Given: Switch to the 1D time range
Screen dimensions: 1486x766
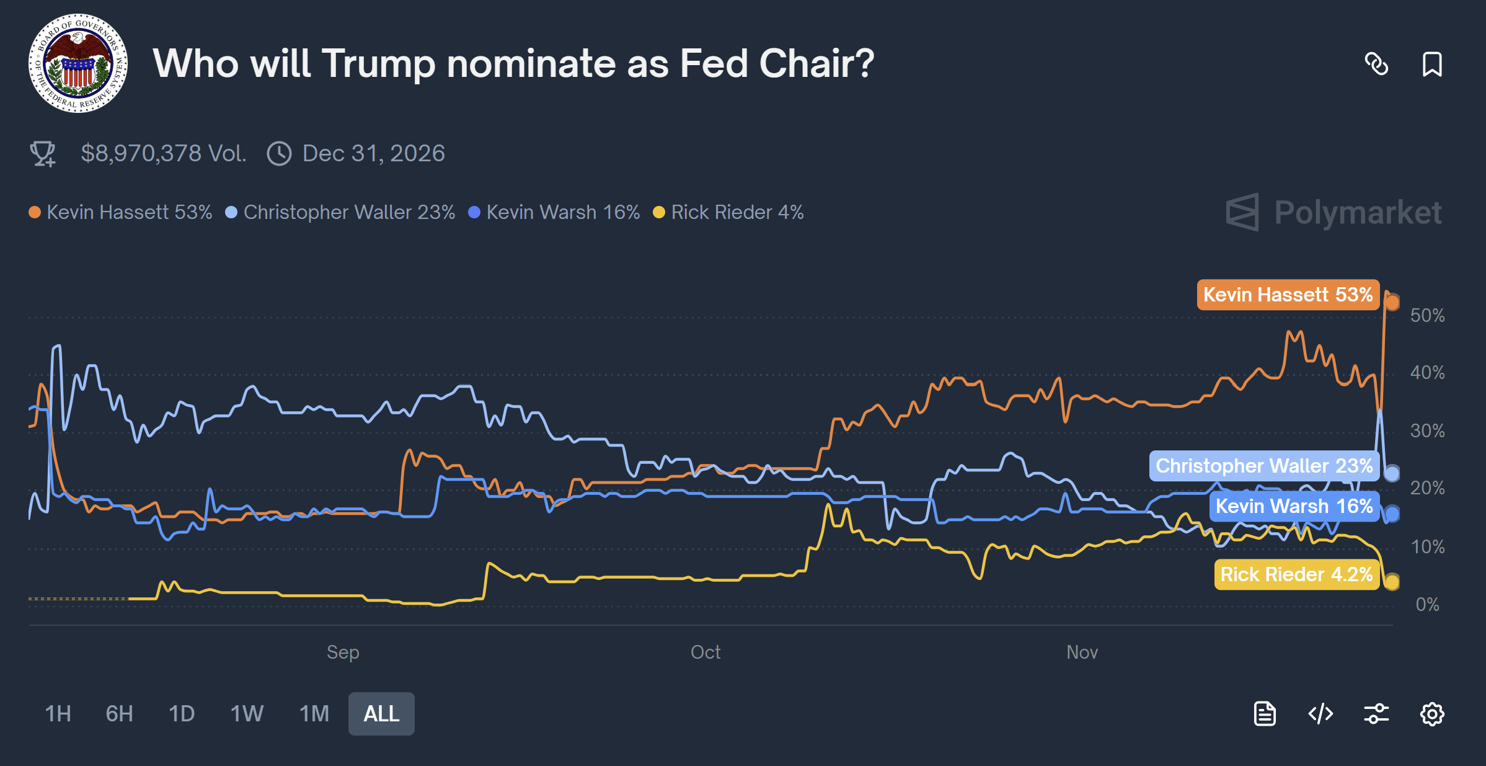Looking at the screenshot, I should [x=181, y=713].
